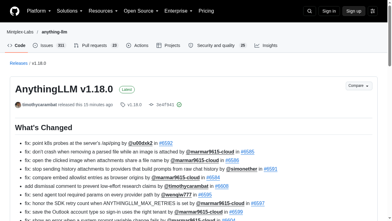The width and height of the screenshot is (392, 221).
Task: Open pull request #6586
Action: click(x=232, y=161)
